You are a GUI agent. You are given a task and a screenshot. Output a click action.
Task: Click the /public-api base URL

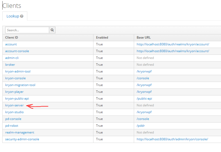click(144, 99)
